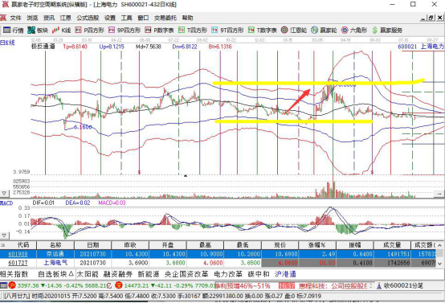Sort by the 振幅 column header
445x303 pixels.
coord(355,245)
